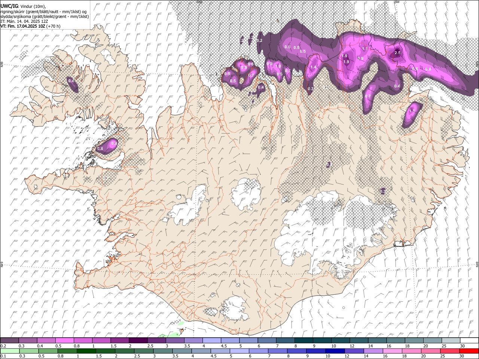Image resolution: width=479 pixels, height=359 pixels.
Task: Click the 1.4 precipitation value label
Action: tap(314, 67)
